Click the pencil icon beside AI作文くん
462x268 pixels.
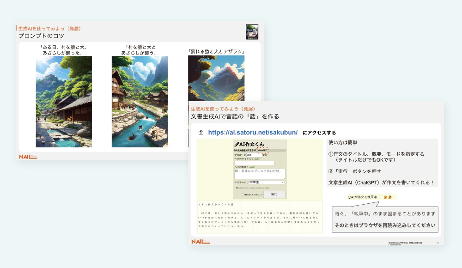(237, 145)
